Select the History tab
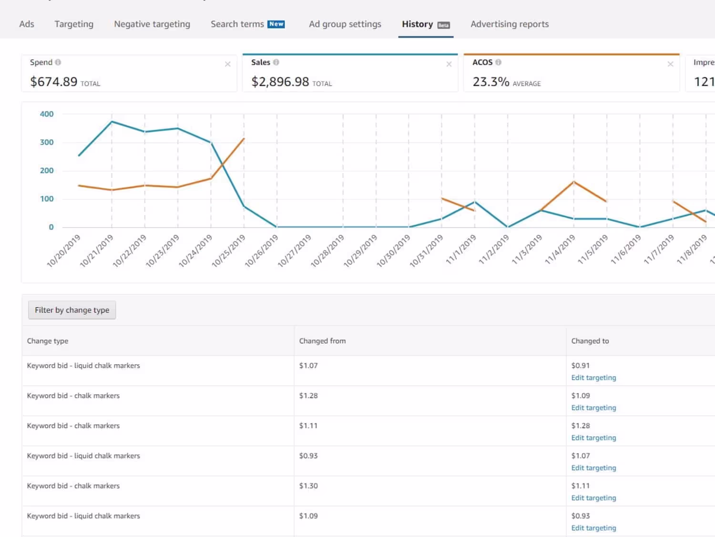Image resolution: width=715 pixels, height=537 pixels. 426,24
